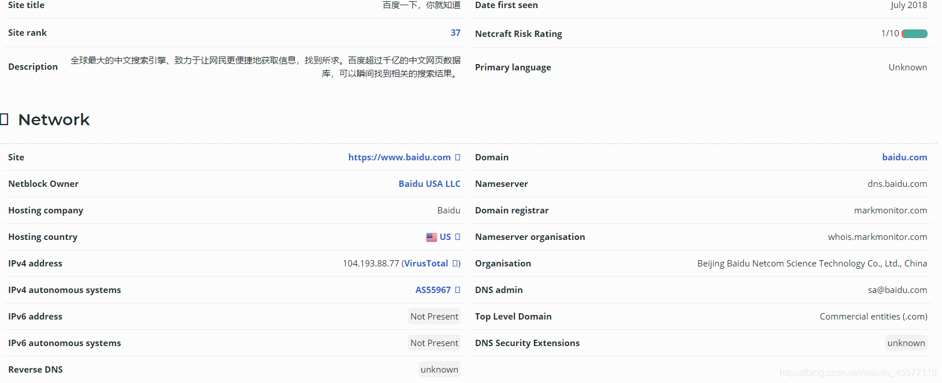Click the hosting company value Baidu
This screenshot has width=942, height=383.
pyautogui.click(x=448, y=211)
